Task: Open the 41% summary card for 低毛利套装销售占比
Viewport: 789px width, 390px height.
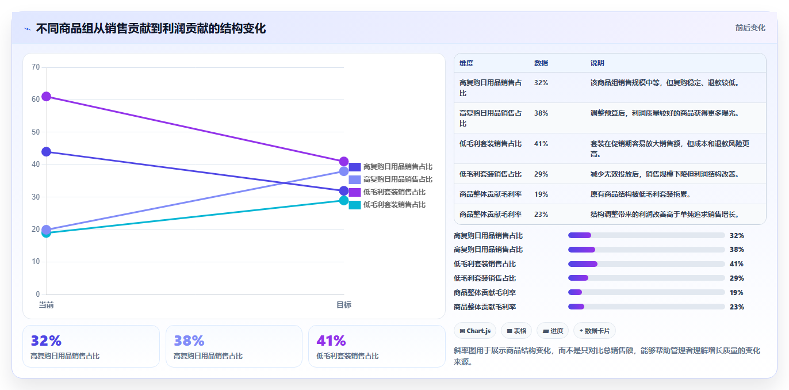Action: (377, 346)
